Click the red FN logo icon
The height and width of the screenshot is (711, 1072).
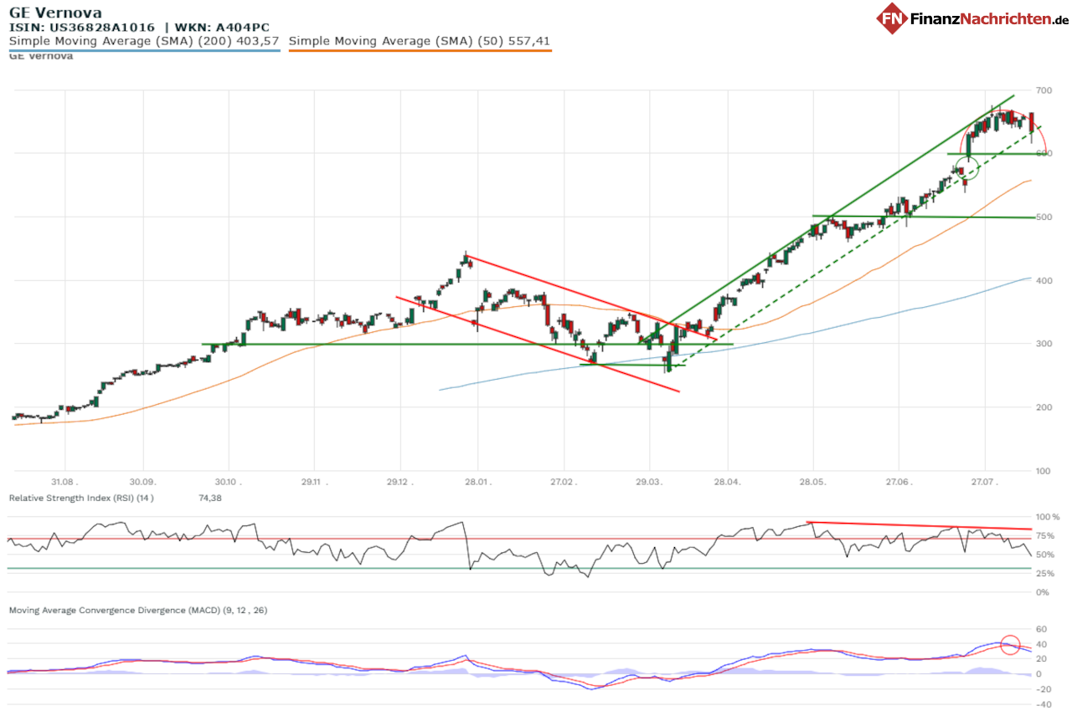[x=893, y=18]
